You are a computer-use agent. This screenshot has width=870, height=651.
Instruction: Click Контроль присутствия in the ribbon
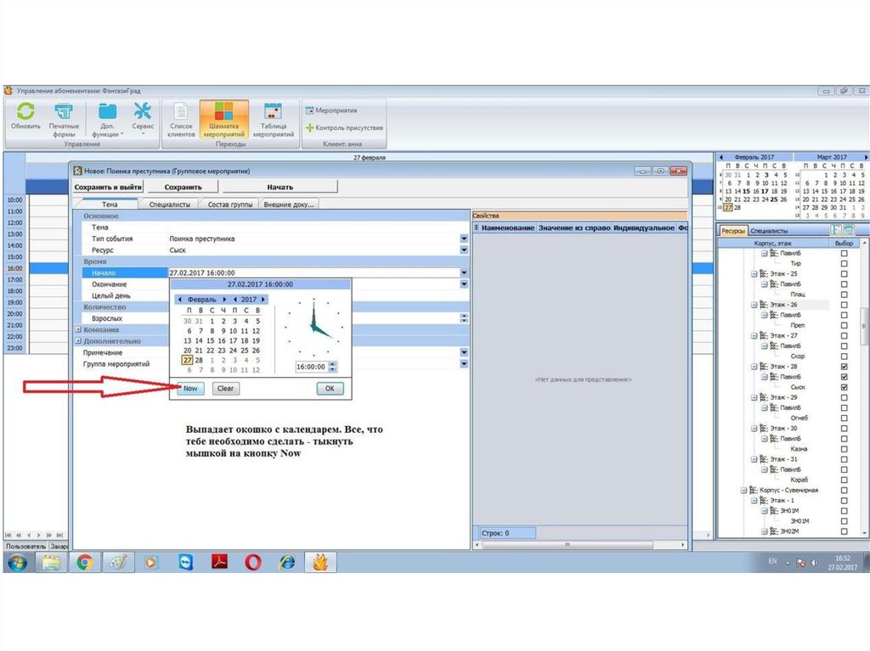pyautogui.click(x=344, y=128)
